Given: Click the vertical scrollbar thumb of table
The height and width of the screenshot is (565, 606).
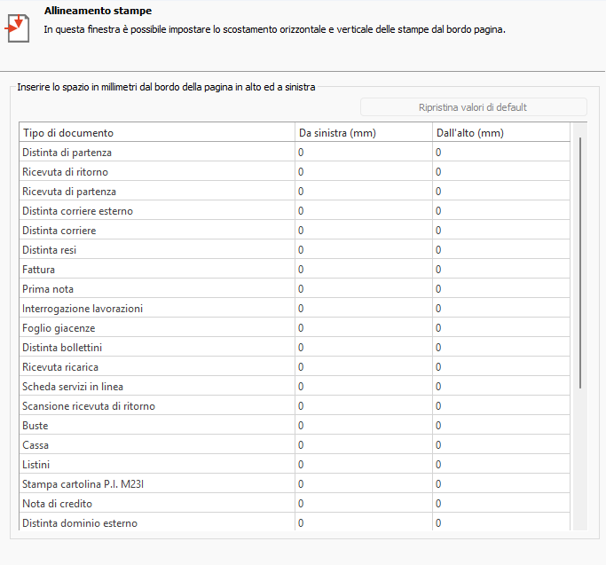Looking at the screenshot, I should 580,262.
